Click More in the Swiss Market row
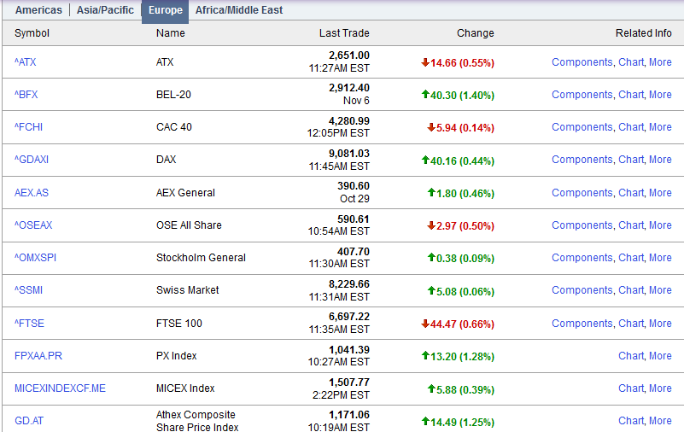This screenshot has width=684, height=432. [x=660, y=290]
